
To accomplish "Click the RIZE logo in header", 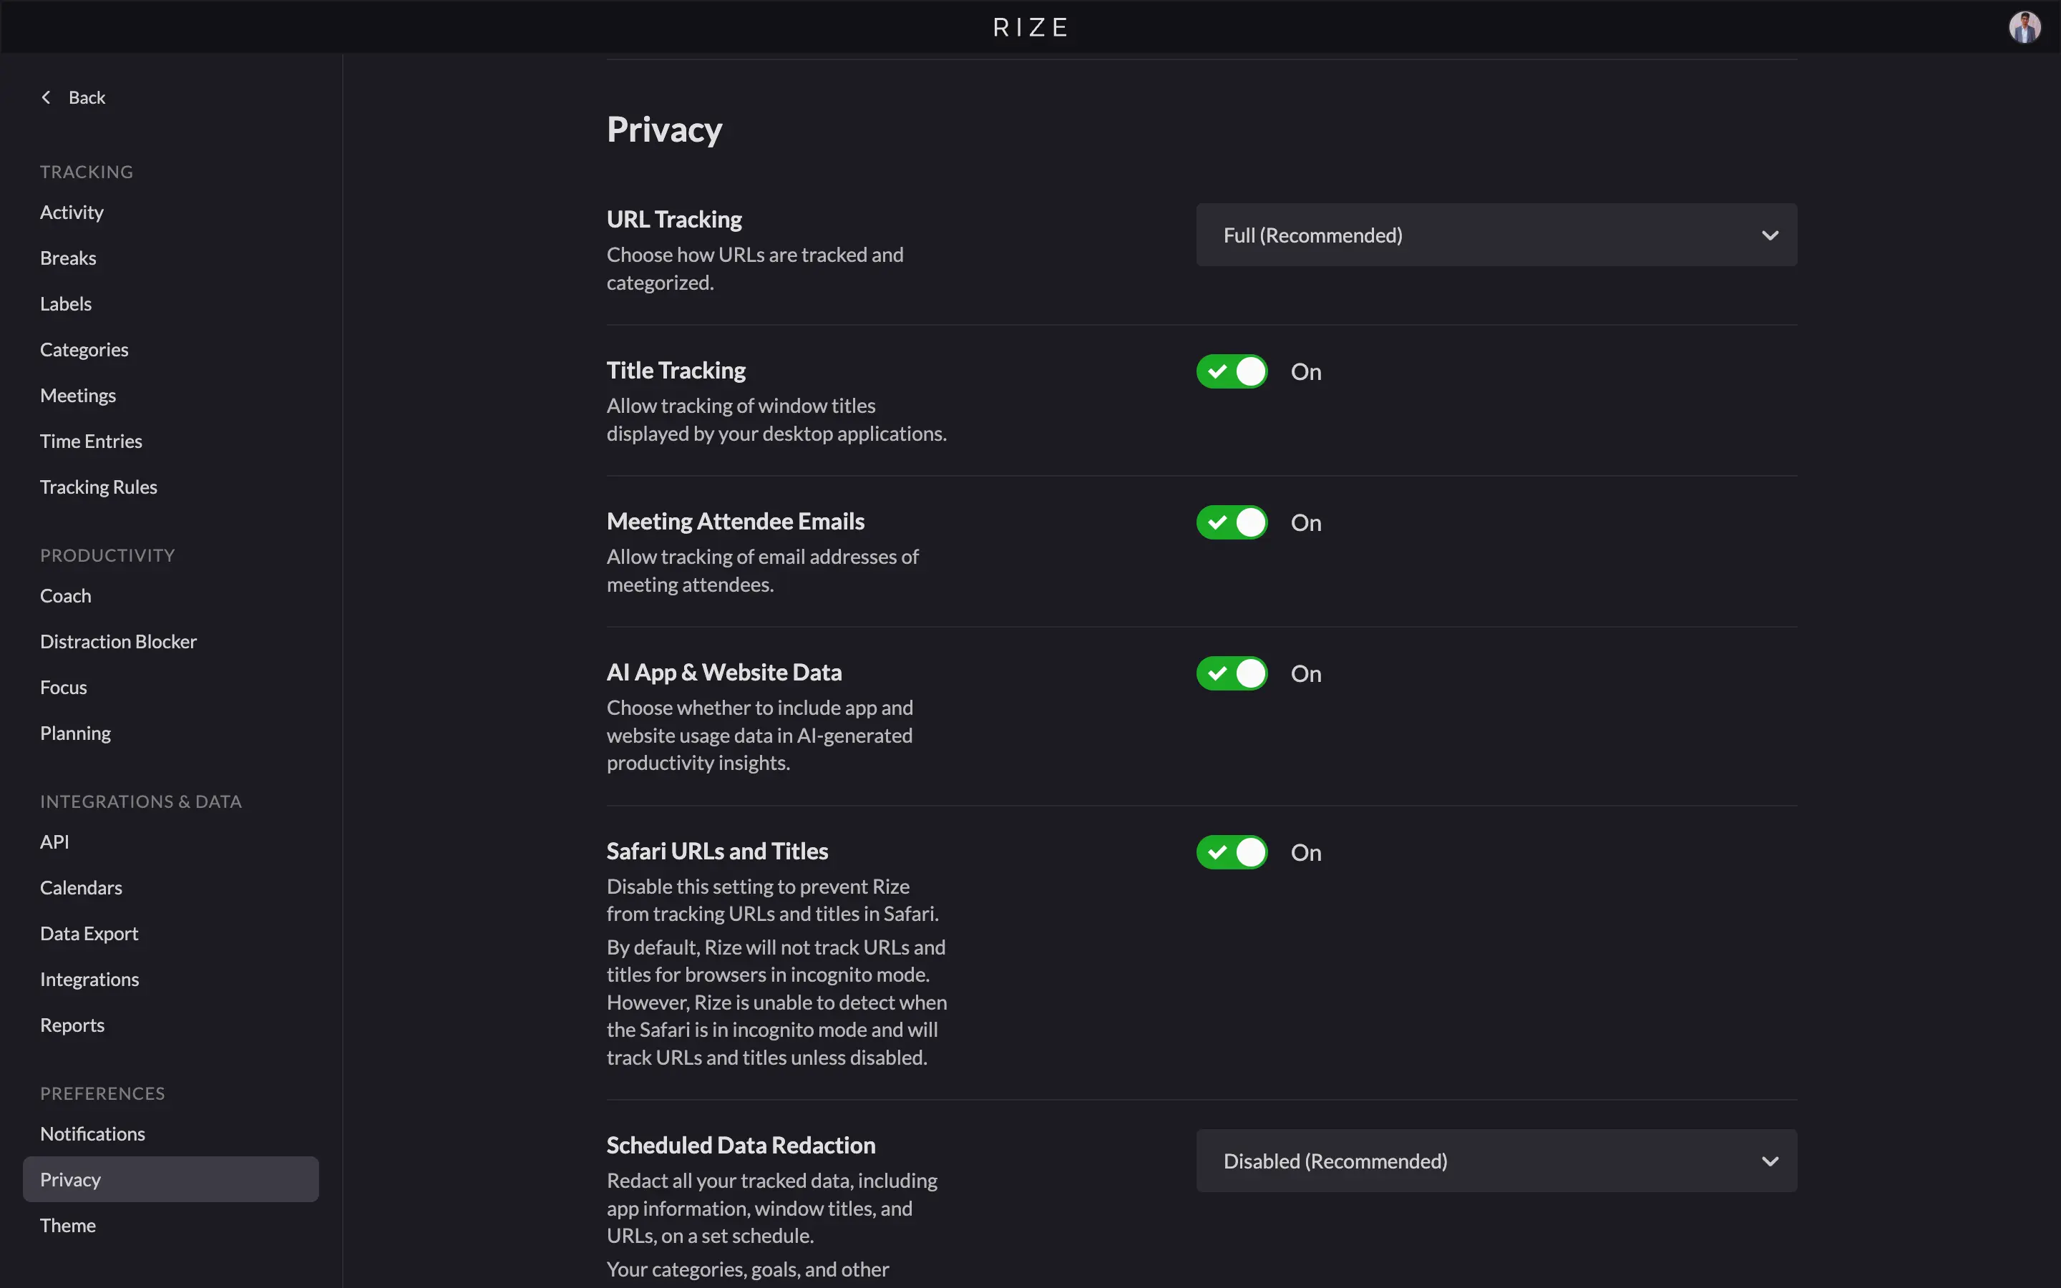I will coord(1030,27).
